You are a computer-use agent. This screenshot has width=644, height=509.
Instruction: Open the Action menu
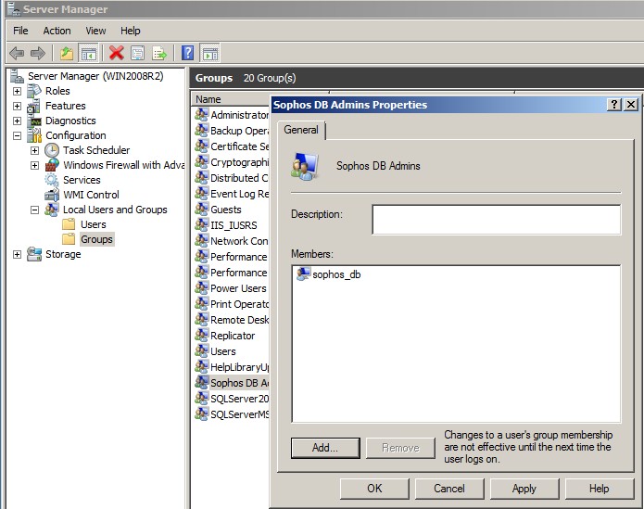click(x=57, y=31)
